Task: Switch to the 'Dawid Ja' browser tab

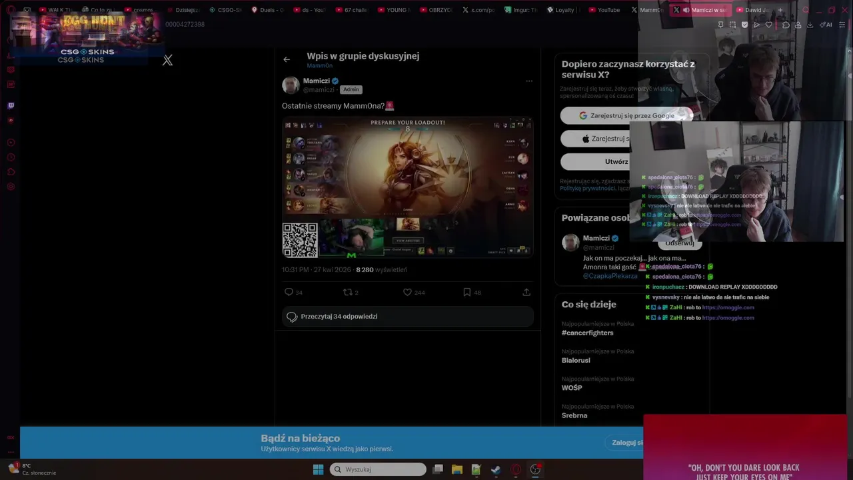Action: pyautogui.click(x=752, y=10)
